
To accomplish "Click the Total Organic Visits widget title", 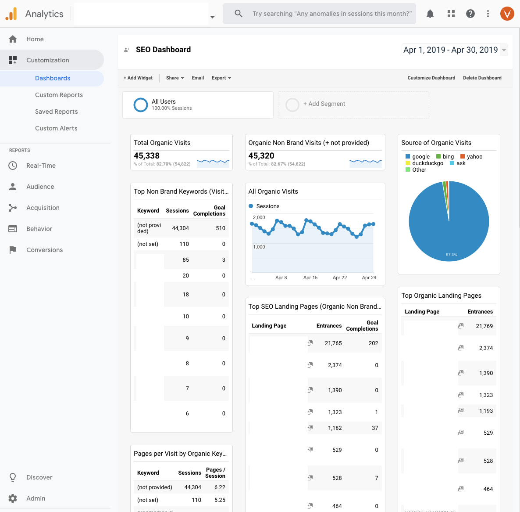I will [x=162, y=143].
